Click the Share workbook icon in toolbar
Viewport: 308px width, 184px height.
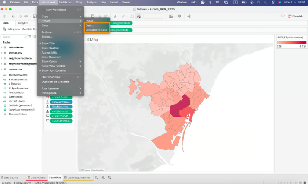pyautogui.click(x=188, y=16)
